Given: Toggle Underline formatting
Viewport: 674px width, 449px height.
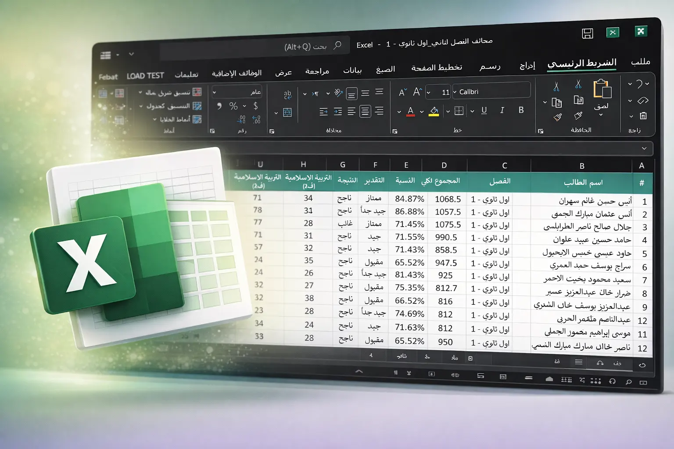Looking at the screenshot, I should [x=484, y=110].
